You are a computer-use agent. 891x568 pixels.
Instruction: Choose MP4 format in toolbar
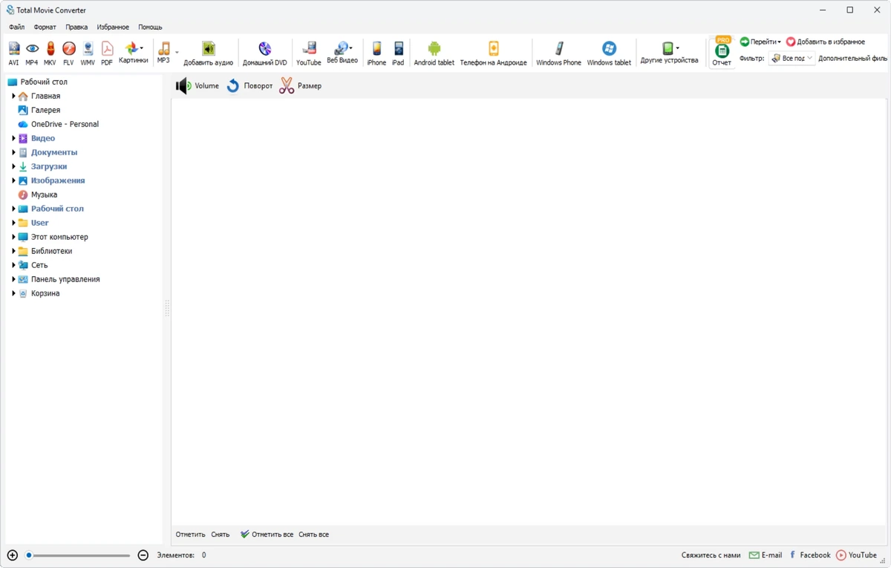pos(32,53)
